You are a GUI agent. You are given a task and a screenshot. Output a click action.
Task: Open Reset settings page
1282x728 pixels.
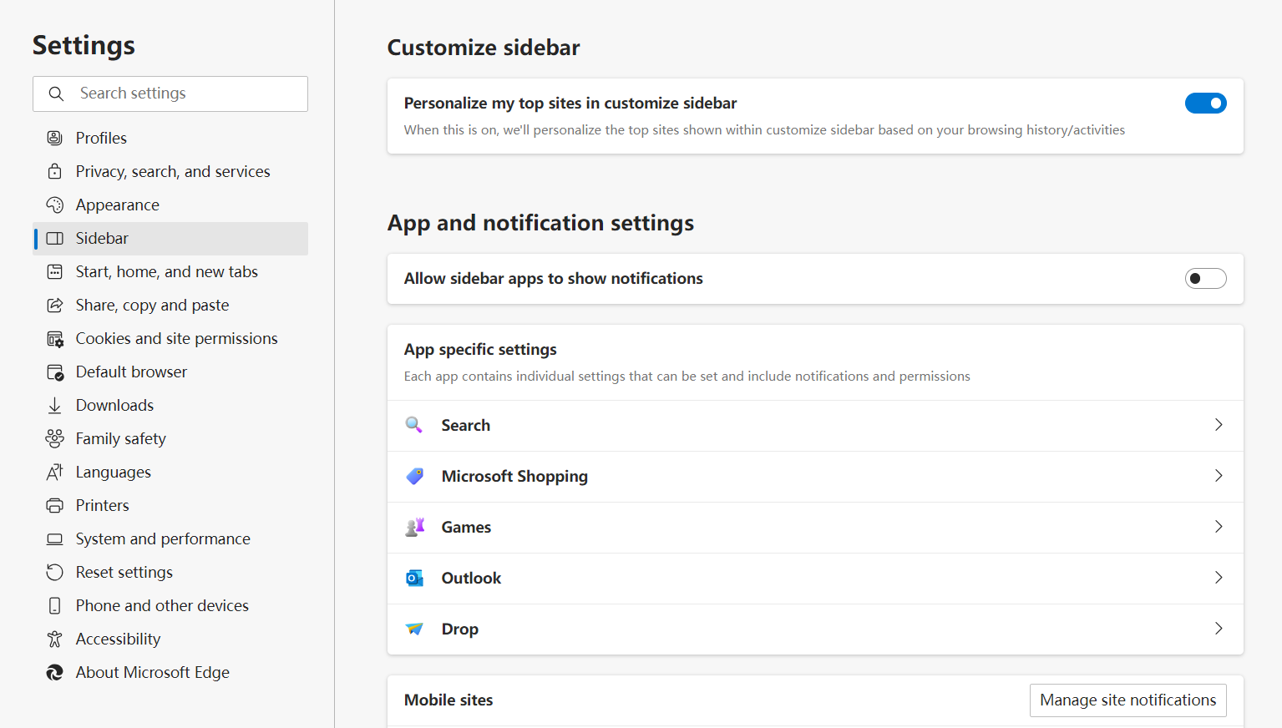click(x=170, y=572)
